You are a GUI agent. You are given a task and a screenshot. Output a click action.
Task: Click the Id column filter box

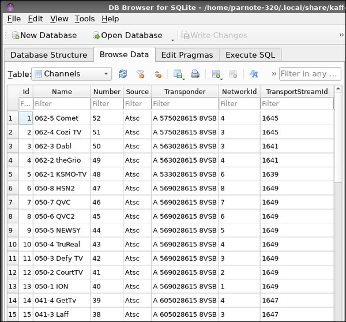[x=26, y=103]
